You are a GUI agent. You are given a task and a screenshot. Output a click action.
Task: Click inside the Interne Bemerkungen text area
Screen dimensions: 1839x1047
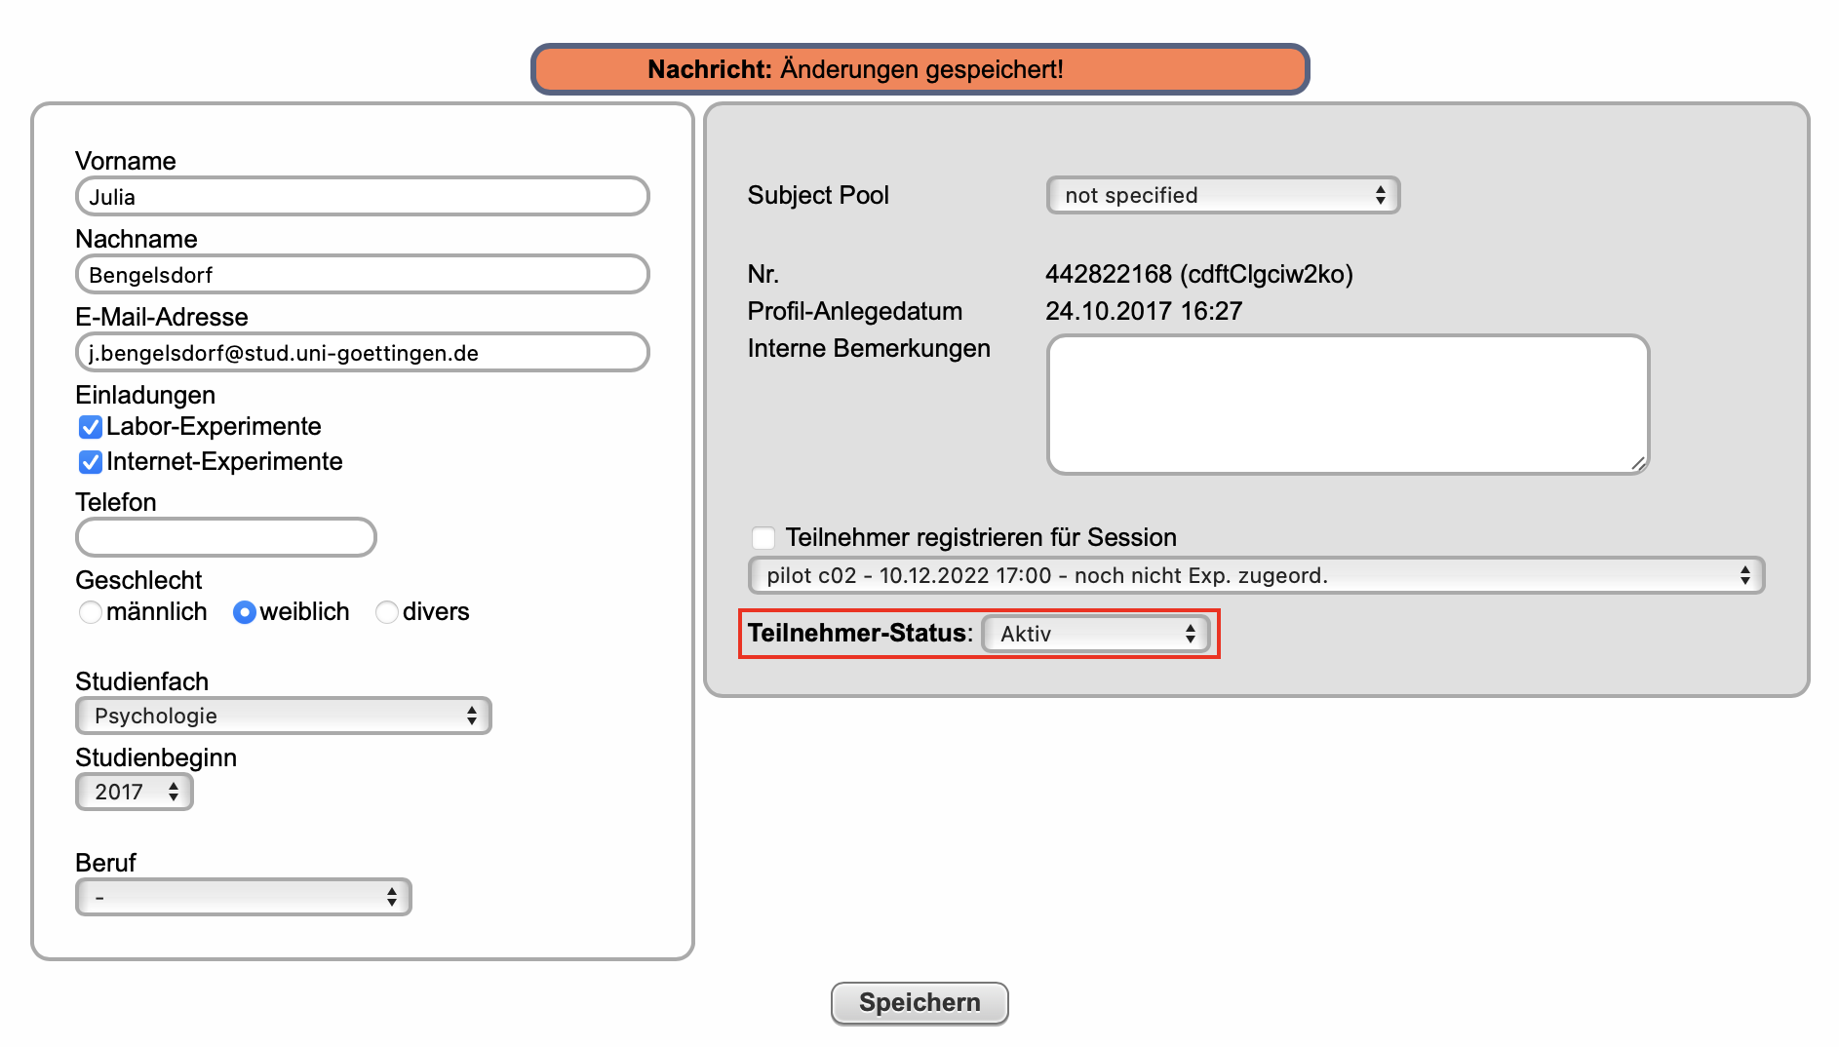1346,404
